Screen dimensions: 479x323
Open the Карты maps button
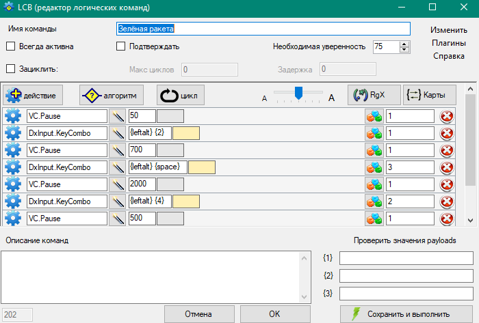tap(429, 95)
